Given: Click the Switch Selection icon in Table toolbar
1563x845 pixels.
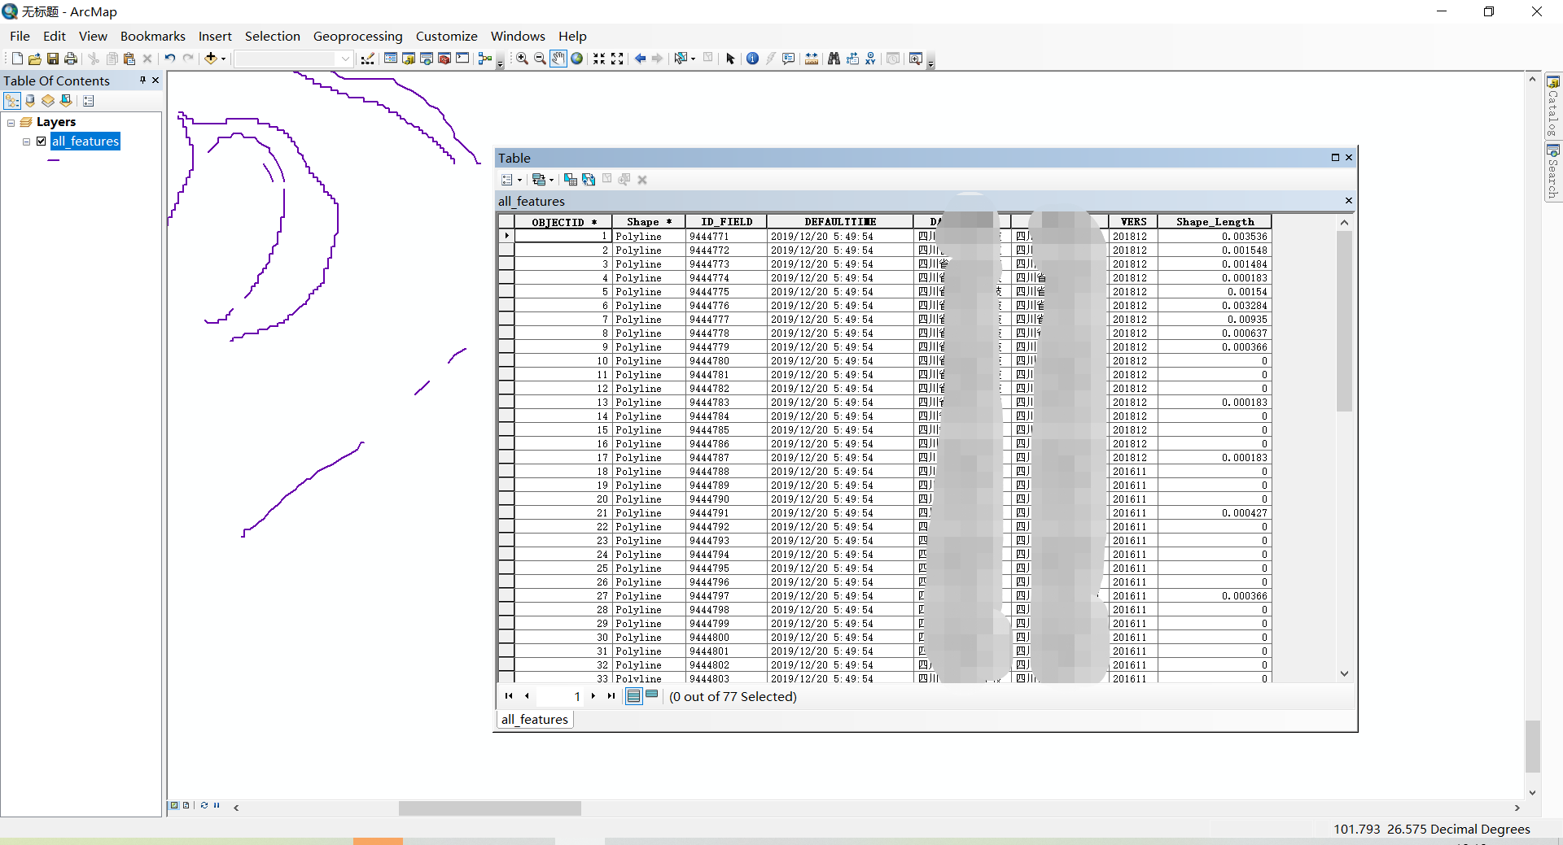Looking at the screenshot, I should [x=588, y=180].
